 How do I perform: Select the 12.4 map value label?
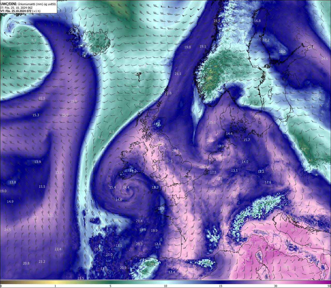(x=172, y=272)
